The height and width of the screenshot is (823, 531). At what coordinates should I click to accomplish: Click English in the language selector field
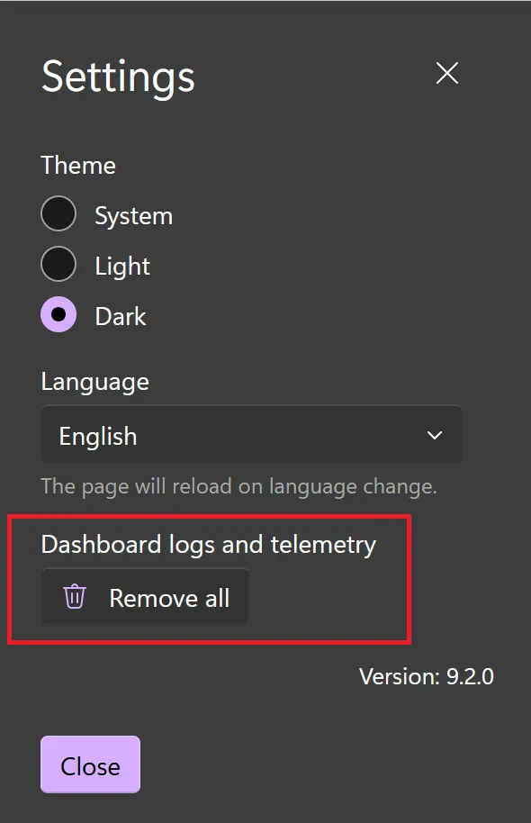tap(97, 435)
